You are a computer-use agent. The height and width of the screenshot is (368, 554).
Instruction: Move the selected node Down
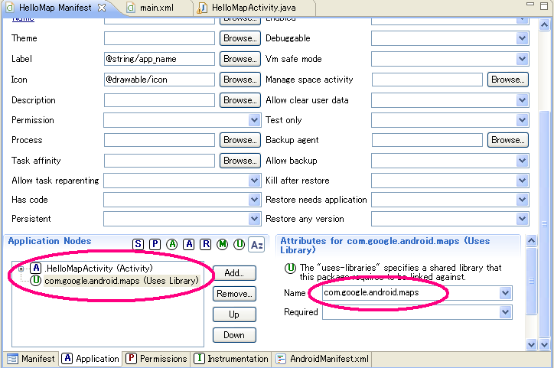[x=234, y=335]
